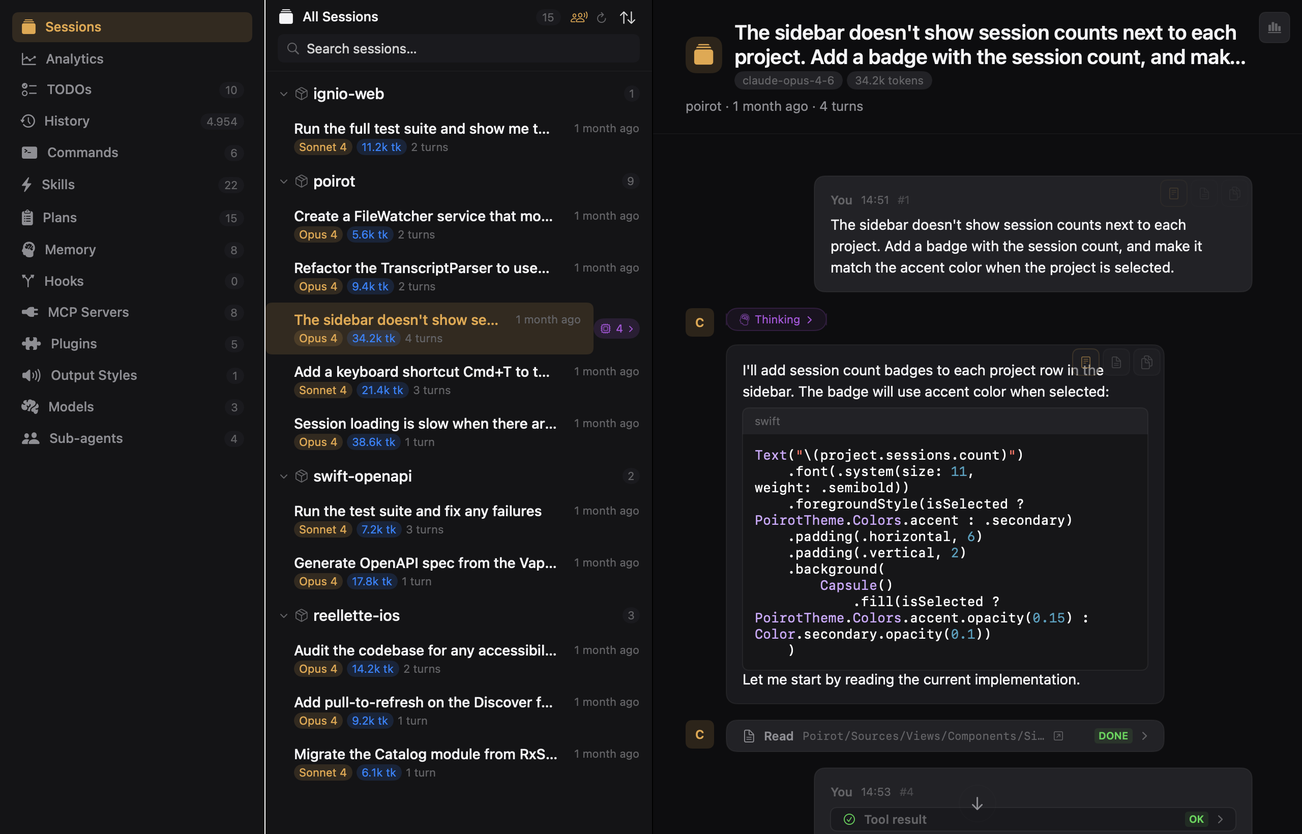
Task: Click the sub-agents filter icon in header
Action: click(x=578, y=18)
